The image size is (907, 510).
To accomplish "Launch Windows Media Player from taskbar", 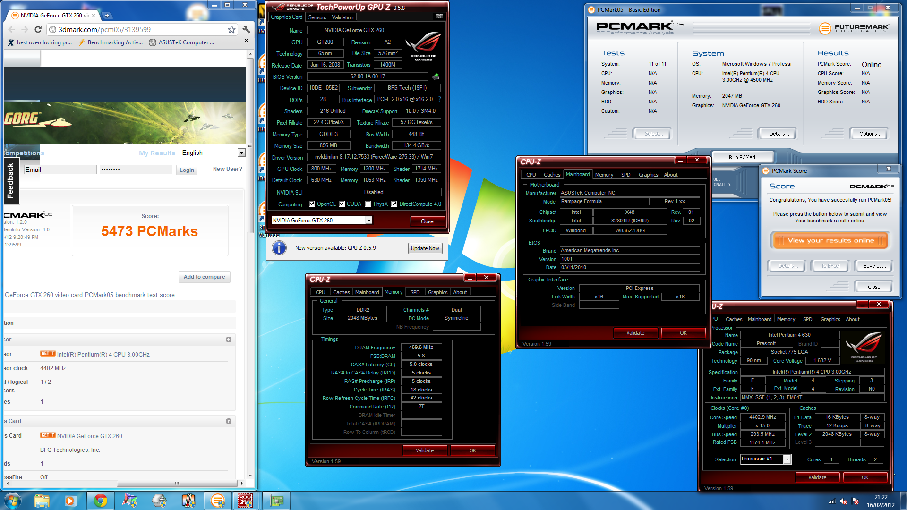I will coord(70,500).
